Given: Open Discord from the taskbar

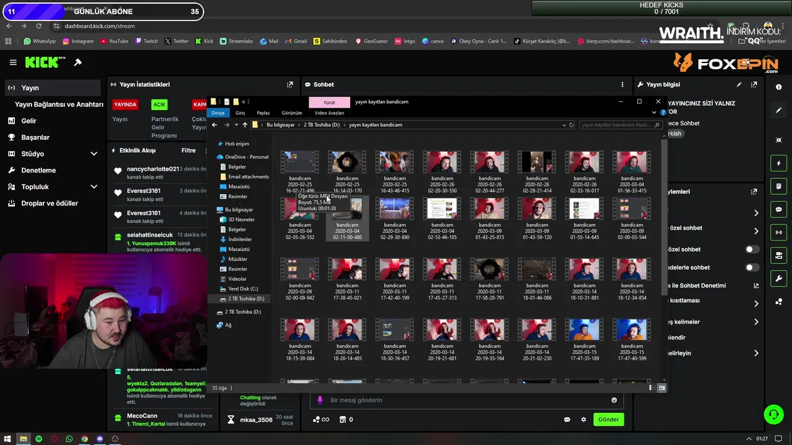Looking at the screenshot, I should point(100,439).
